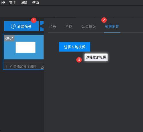The height and width of the screenshot is (132, 143).
Task: Click the circled plus icon in 新建场景
Action: coord(13,26)
